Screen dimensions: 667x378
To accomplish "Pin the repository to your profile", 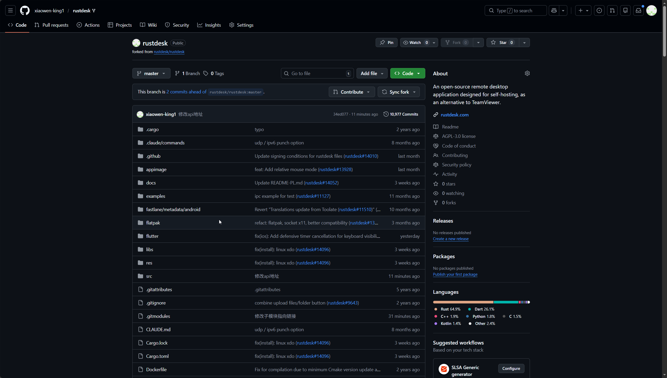I will pyautogui.click(x=386, y=43).
